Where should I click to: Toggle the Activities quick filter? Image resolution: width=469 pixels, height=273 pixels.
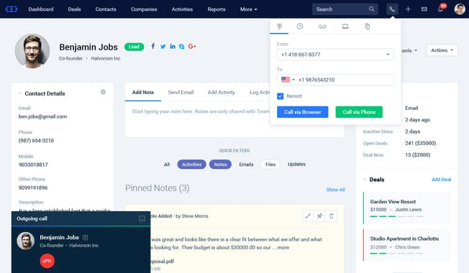pyautogui.click(x=192, y=165)
